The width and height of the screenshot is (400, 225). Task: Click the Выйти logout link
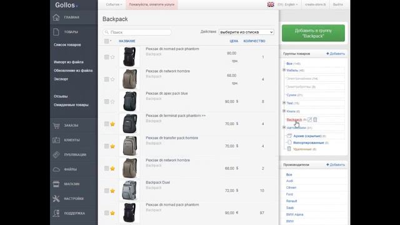tap(337, 4)
